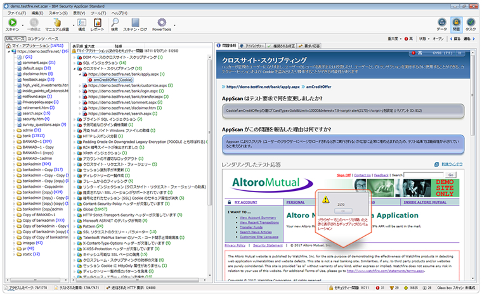The image size is (482, 294).
Task: Open the File (ファイル) menu
Action: pos(16,13)
